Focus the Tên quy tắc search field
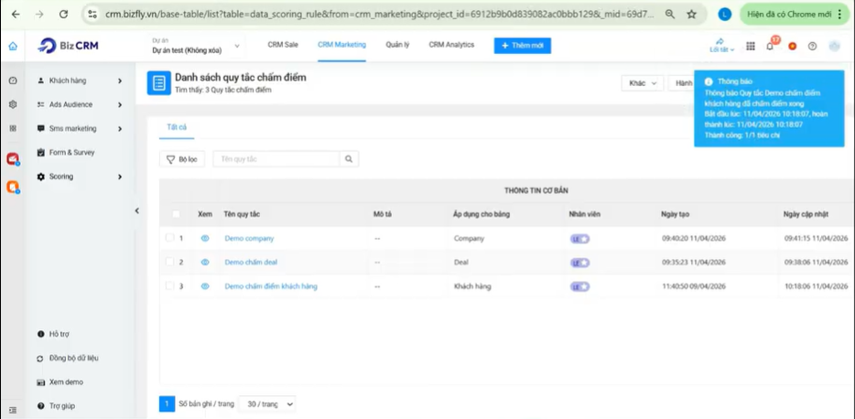This screenshot has width=855, height=419. tap(276, 159)
